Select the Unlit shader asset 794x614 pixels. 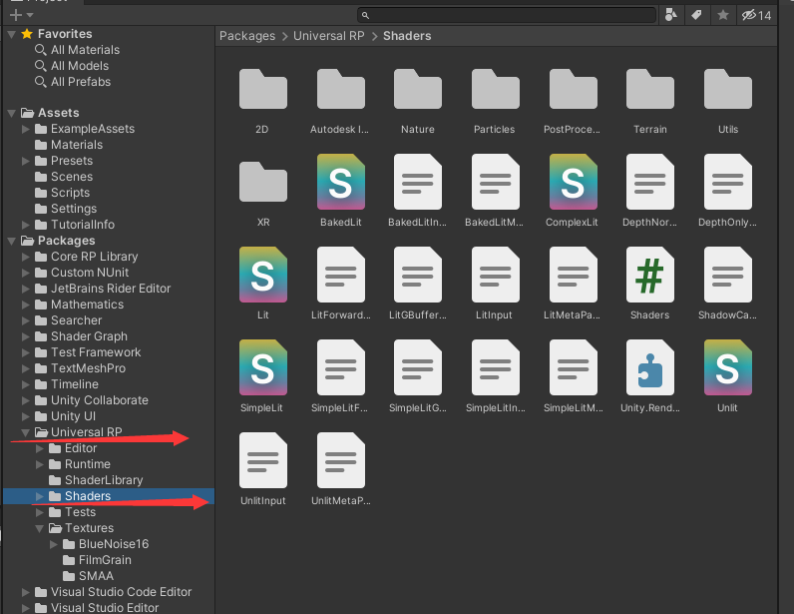point(727,367)
